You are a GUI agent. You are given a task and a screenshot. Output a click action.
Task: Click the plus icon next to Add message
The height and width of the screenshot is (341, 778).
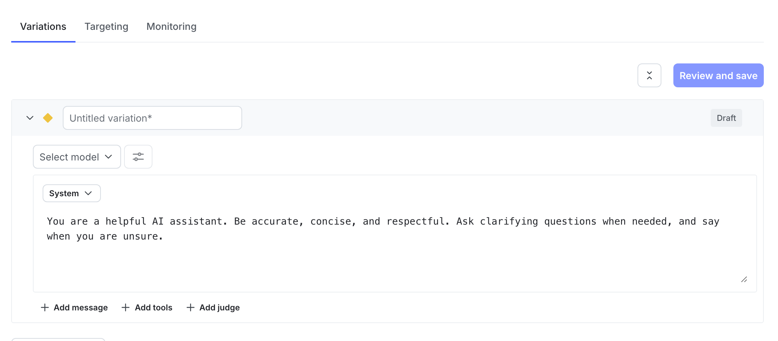pos(45,307)
